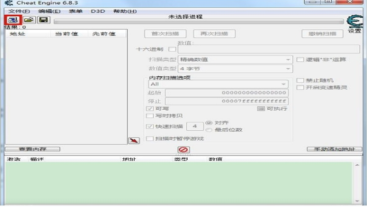
Task: Click the 地址 column header
Action: point(28,34)
